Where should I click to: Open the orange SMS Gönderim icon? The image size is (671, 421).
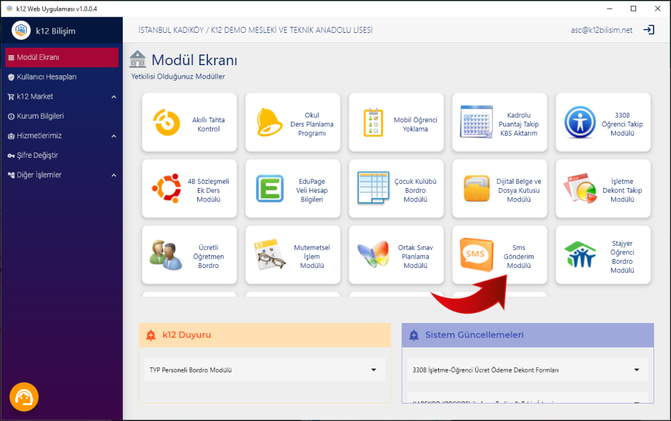coord(476,255)
